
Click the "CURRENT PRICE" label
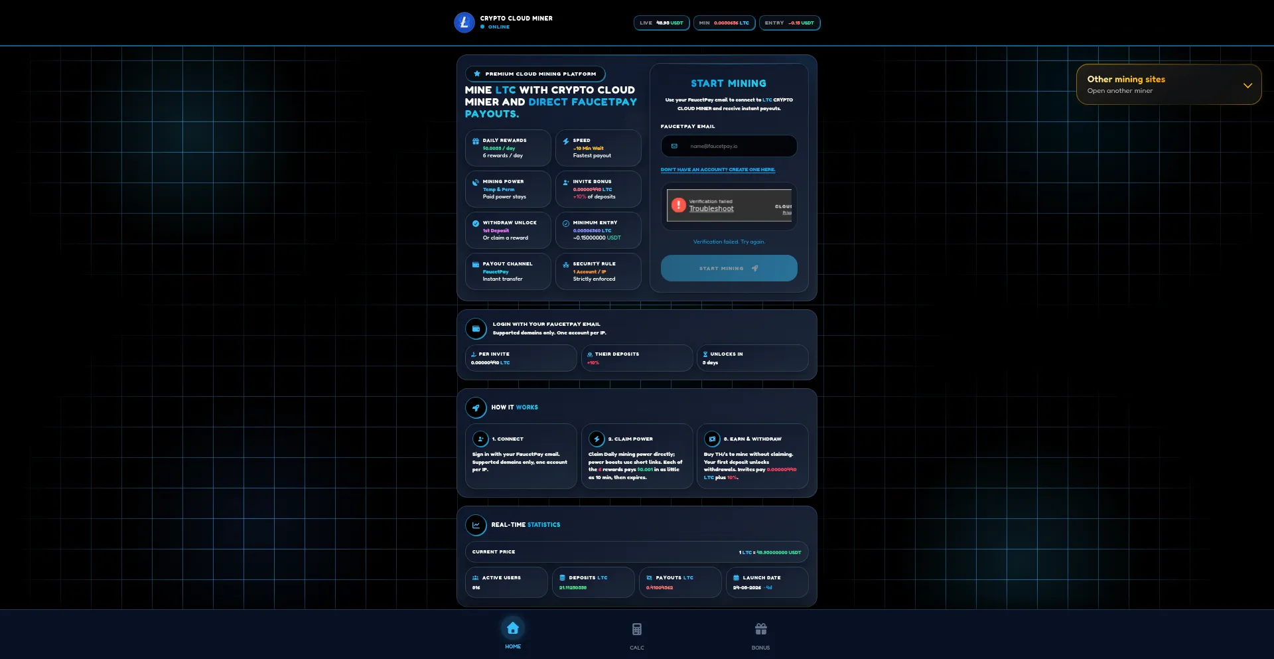pyautogui.click(x=494, y=552)
